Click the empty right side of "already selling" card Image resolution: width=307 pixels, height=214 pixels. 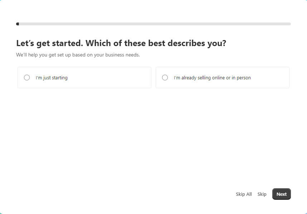point(272,78)
